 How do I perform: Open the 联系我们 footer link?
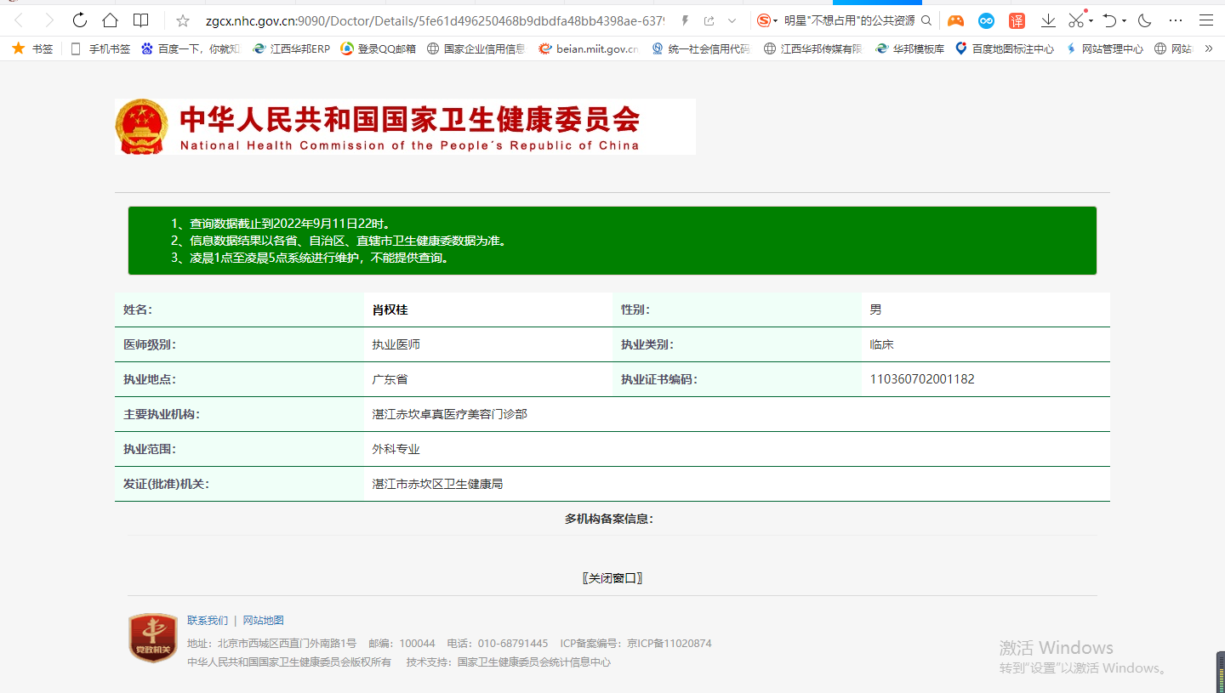(208, 621)
